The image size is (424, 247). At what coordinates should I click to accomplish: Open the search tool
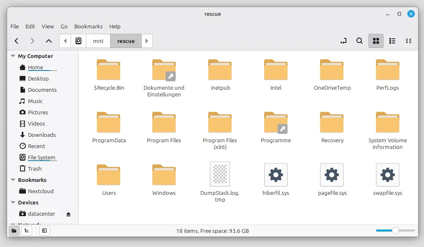359,41
